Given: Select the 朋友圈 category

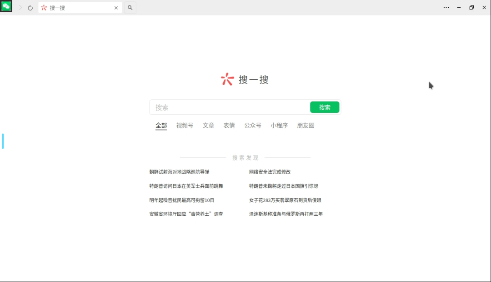Looking at the screenshot, I should tap(306, 126).
